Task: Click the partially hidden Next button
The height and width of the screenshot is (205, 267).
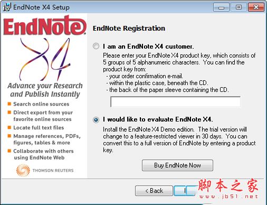Action: pyautogui.click(x=185, y=191)
